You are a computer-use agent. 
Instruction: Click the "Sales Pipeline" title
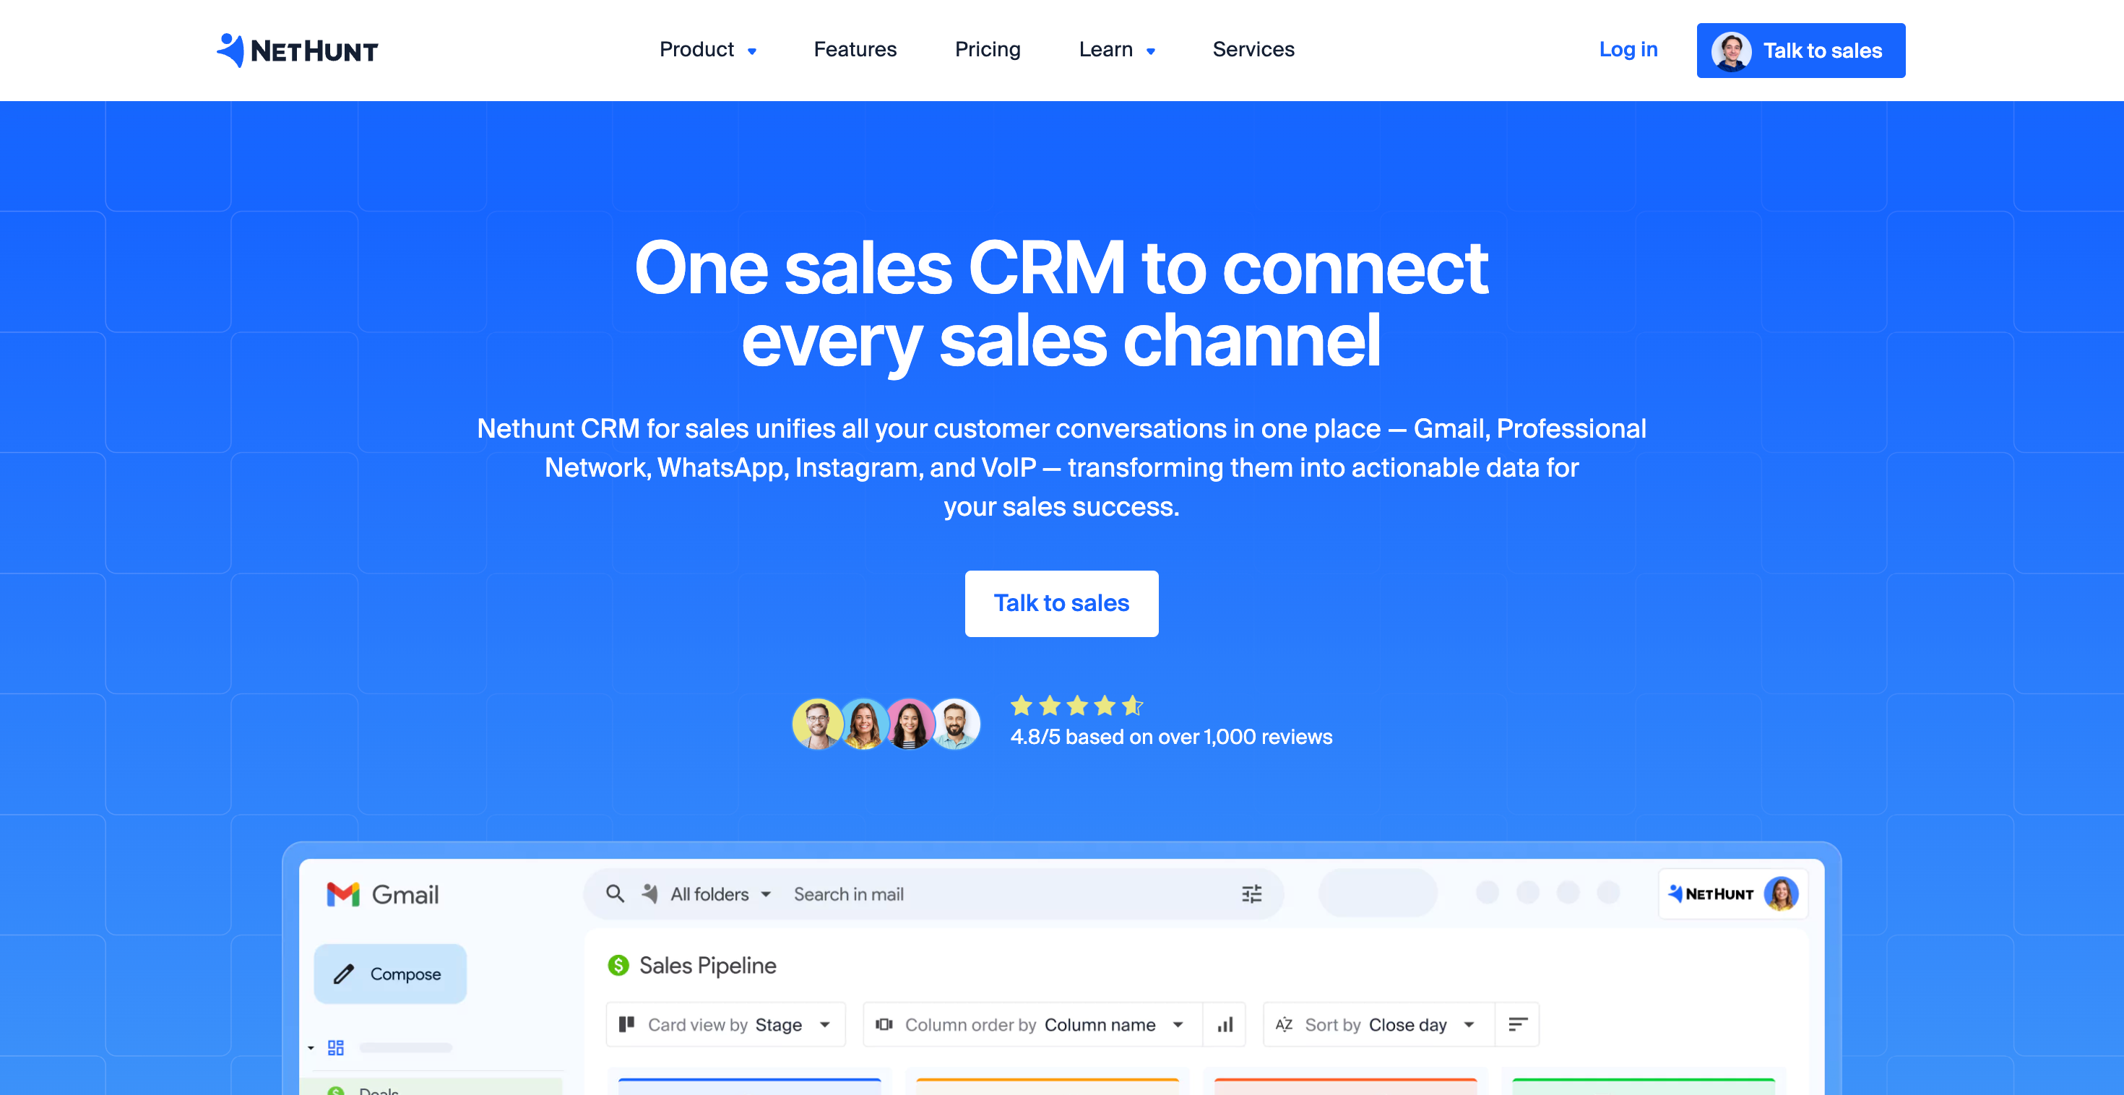point(707,965)
